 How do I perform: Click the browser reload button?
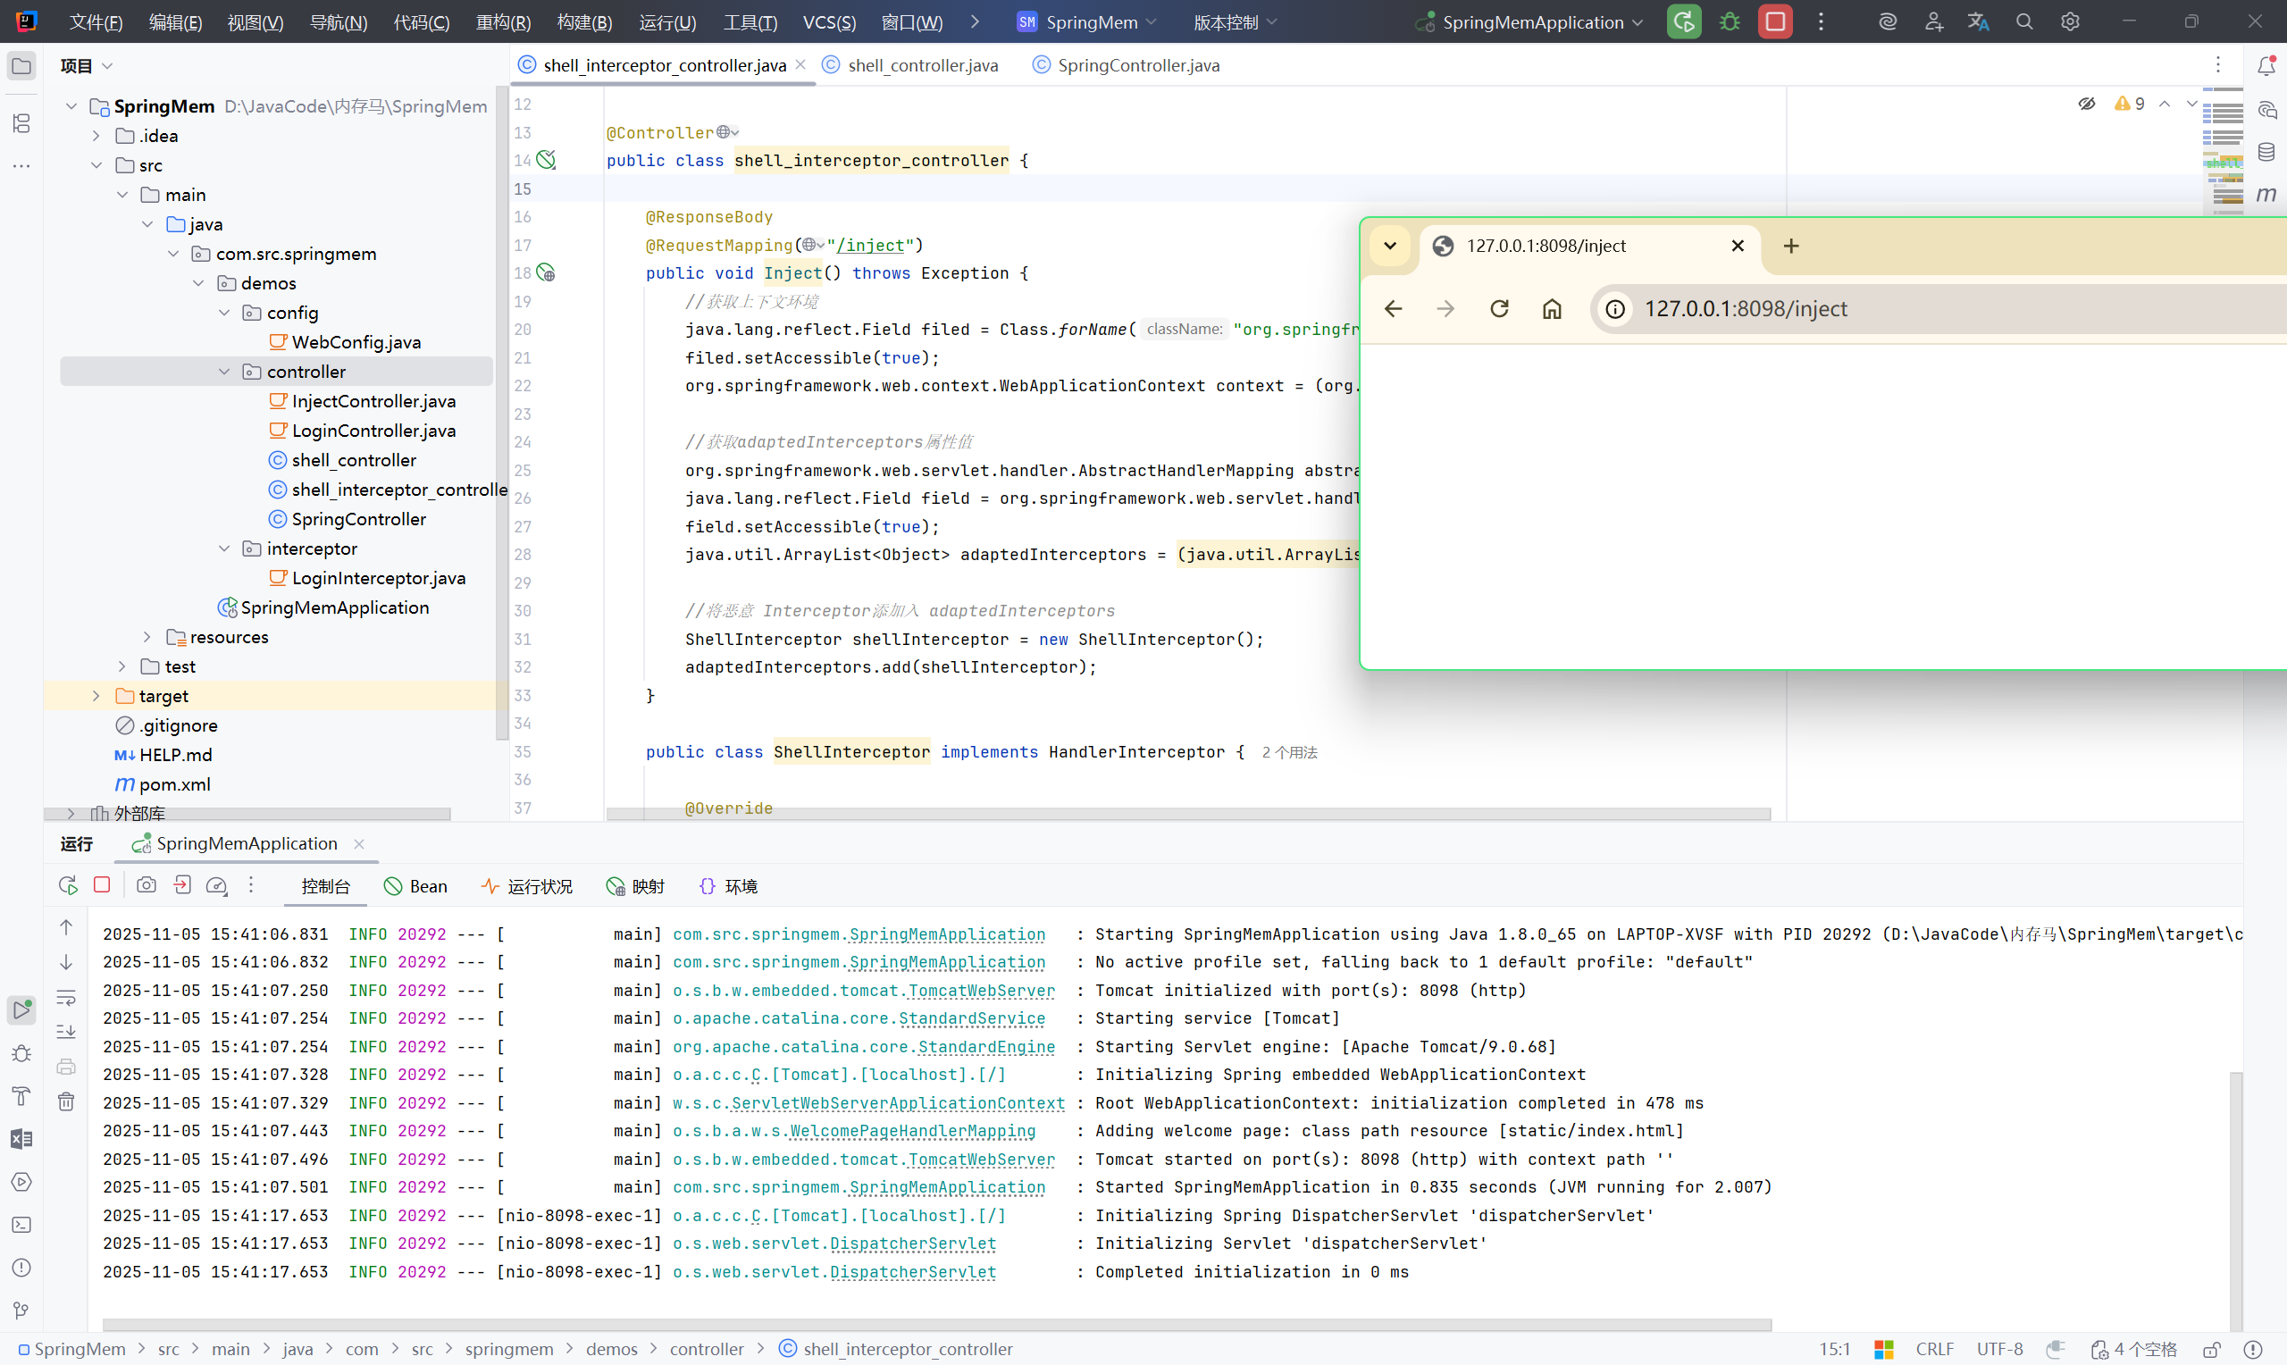tap(1499, 309)
